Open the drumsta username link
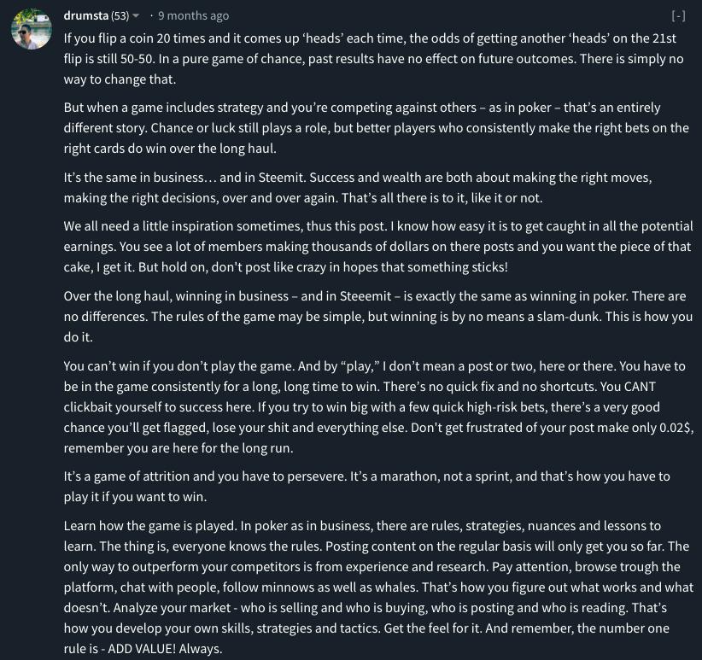The width and height of the screenshot is (702, 660). click(x=86, y=15)
